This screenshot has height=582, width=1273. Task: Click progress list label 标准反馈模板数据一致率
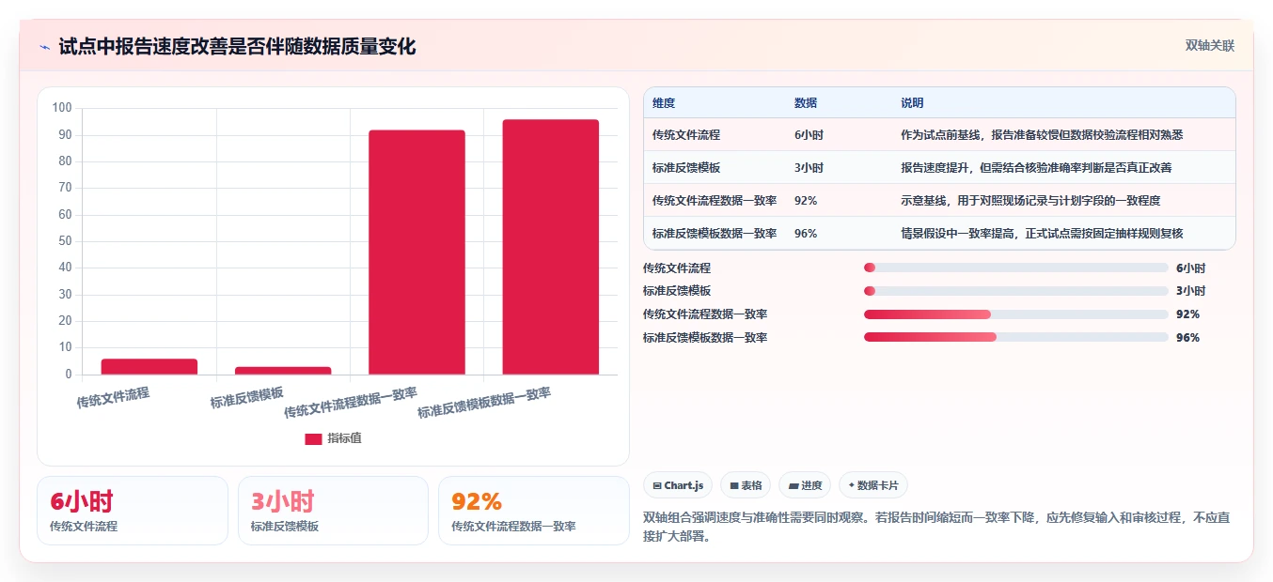pos(705,337)
